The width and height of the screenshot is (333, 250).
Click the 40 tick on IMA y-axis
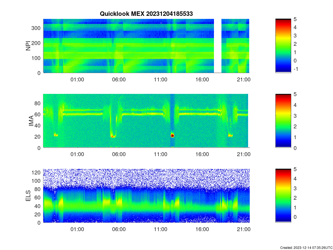(x=38, y=126)
